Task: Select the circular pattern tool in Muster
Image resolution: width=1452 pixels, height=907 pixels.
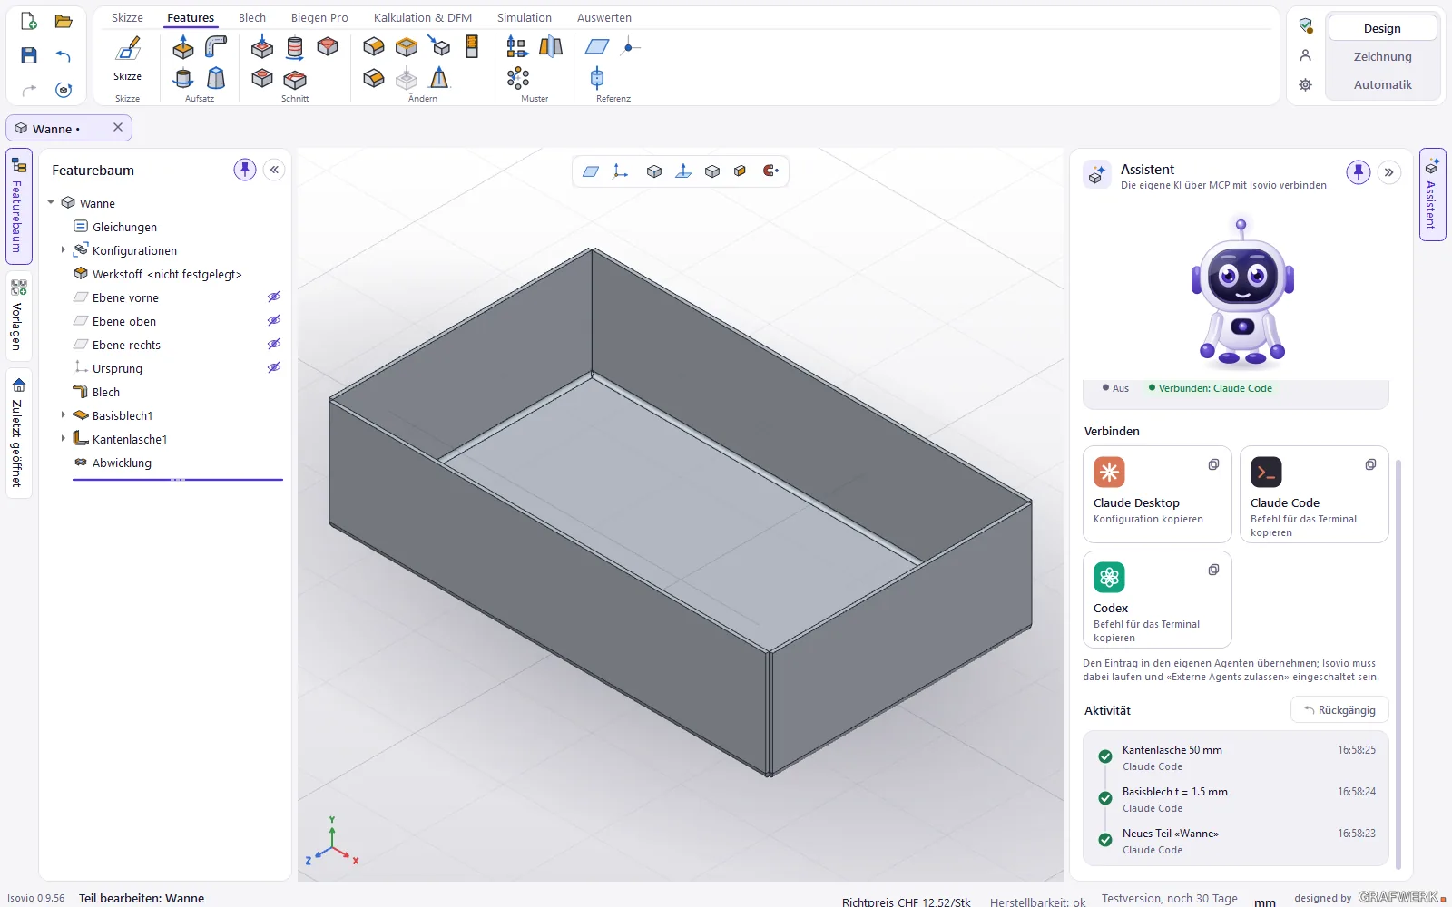Action: [517, 79]
